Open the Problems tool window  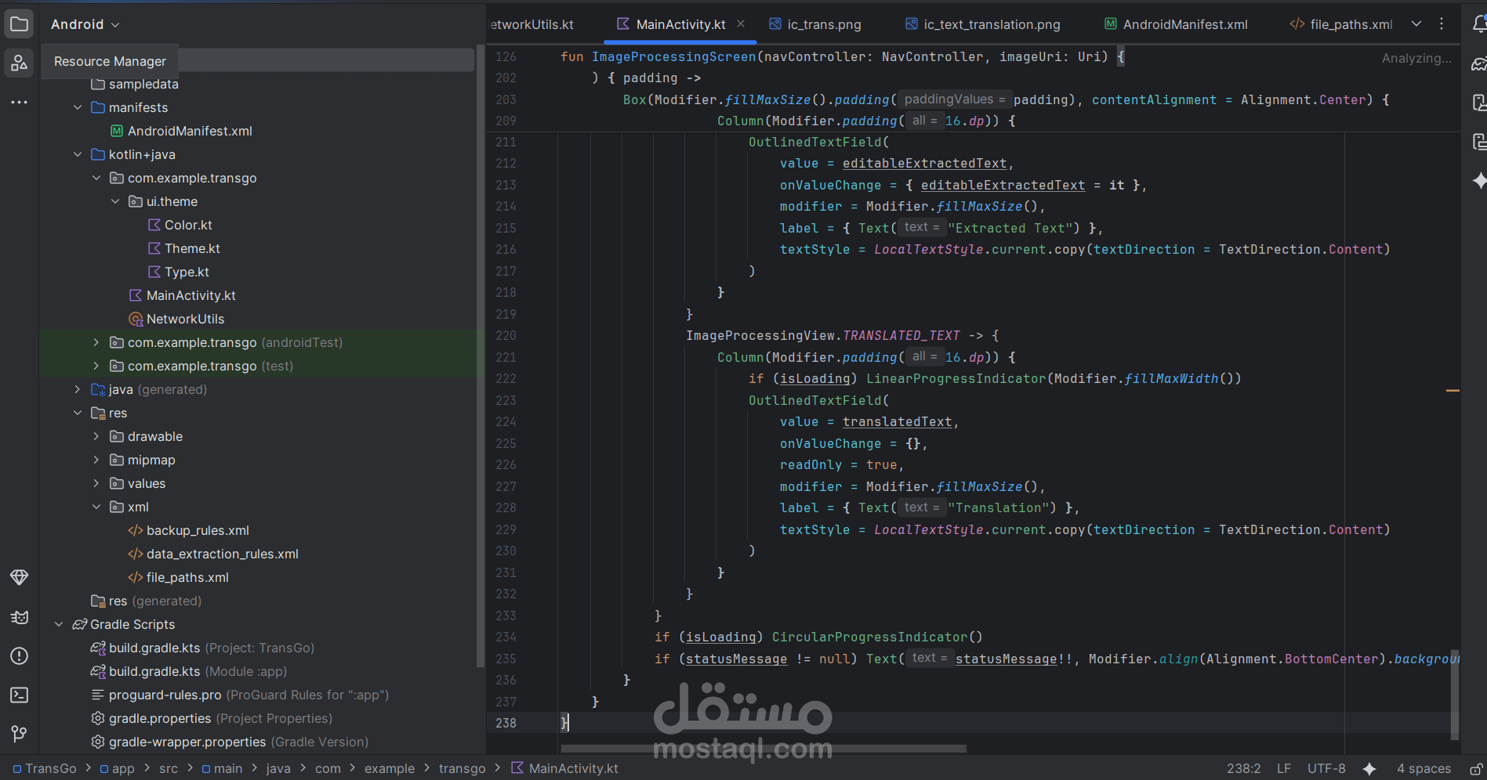[19, 656]
